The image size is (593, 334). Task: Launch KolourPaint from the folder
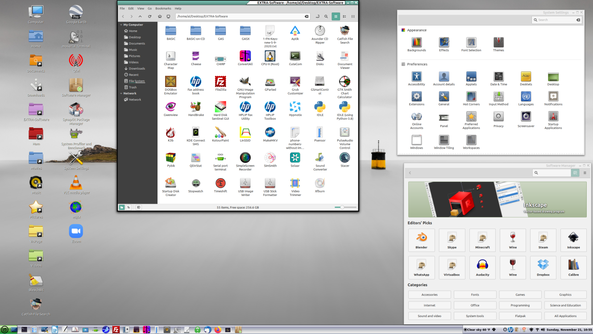point(220,132)
